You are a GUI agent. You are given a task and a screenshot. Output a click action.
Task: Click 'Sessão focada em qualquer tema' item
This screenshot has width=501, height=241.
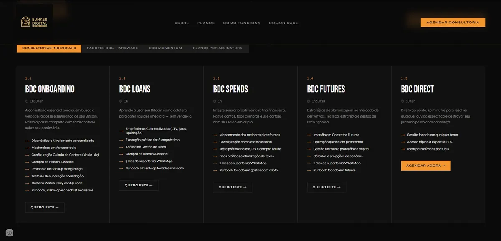coord(433,135)
